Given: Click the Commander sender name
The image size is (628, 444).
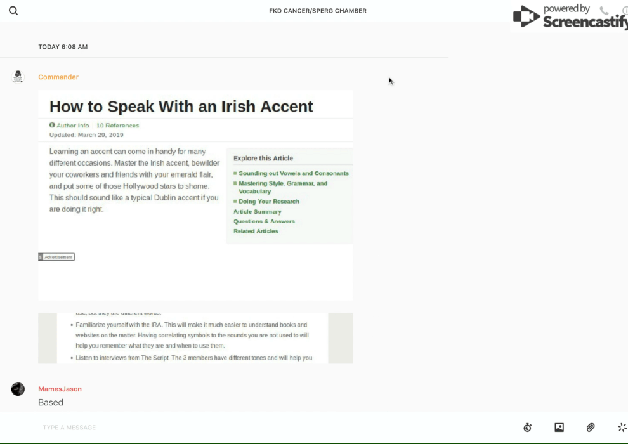Looking at the screenshot, I should (x=58, y=77).
